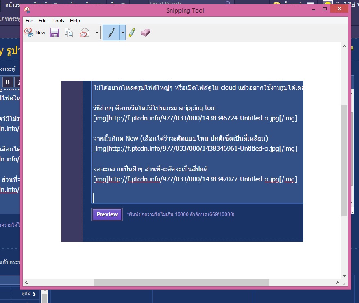Send the snip by email envelope icon
Viewport: 359px width, 303px height.
click(x=85, y=33)
